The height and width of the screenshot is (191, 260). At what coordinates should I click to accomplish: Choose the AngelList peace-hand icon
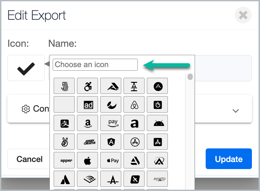click(x=64, y=142)
